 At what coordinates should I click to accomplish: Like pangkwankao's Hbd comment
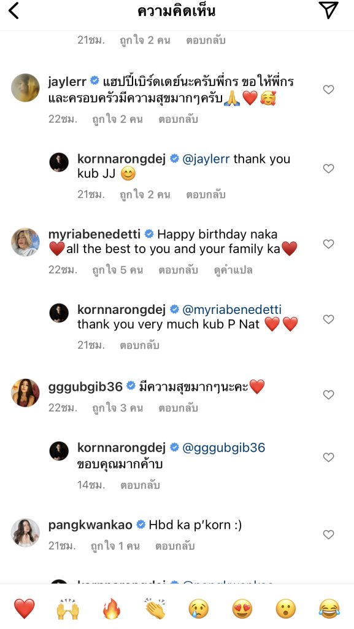pyautogui.click(x=328, y=534)
